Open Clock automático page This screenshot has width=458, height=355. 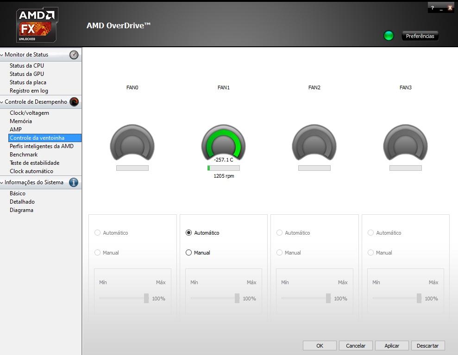click(x=31, y=171)
